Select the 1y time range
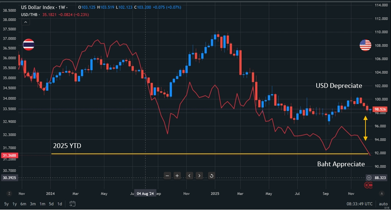This screenshot has height=210, width=391. [15, 204]
